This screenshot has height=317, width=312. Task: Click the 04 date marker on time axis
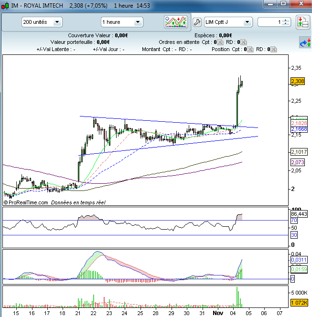click(x=233, y=313)
